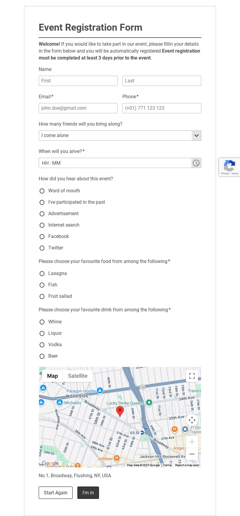Click the map zoom out minus button
The width and height of the screenshot is (240, 516).
tap(192, 454)
